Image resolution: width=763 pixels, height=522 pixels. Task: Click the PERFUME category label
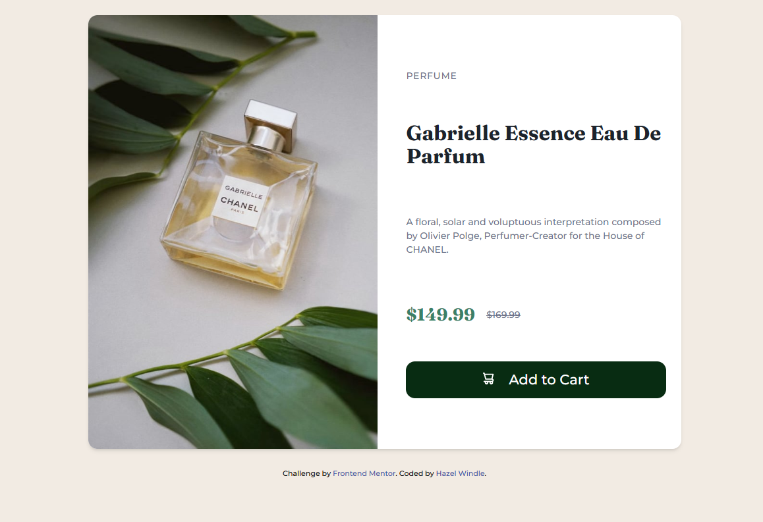click(x=431, y=76)
